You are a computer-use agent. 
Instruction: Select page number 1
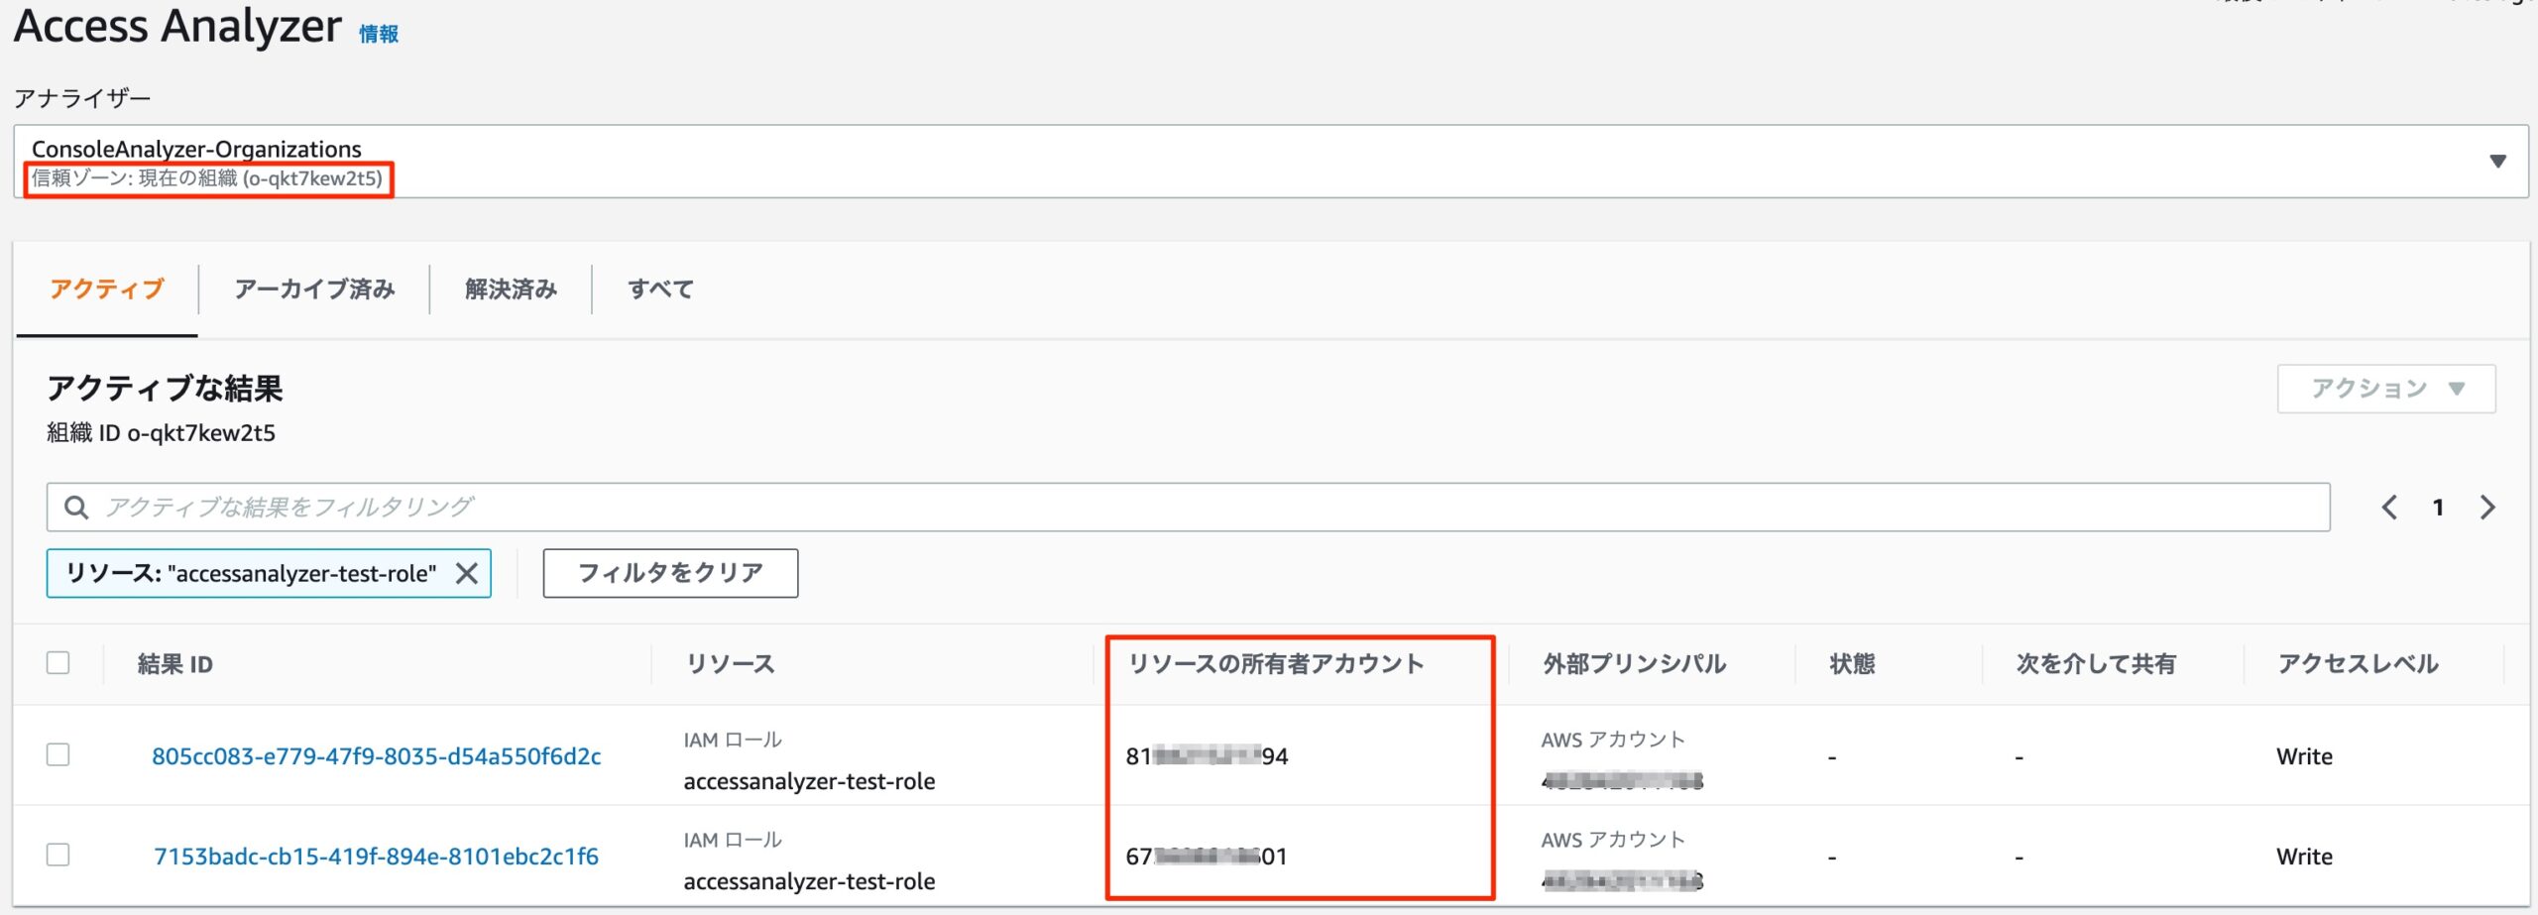(2438, 508)
